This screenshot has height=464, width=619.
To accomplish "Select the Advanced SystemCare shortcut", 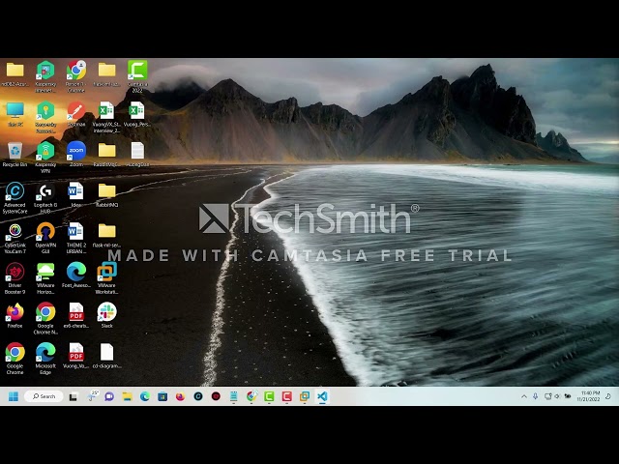I will [x=15, y=191].
